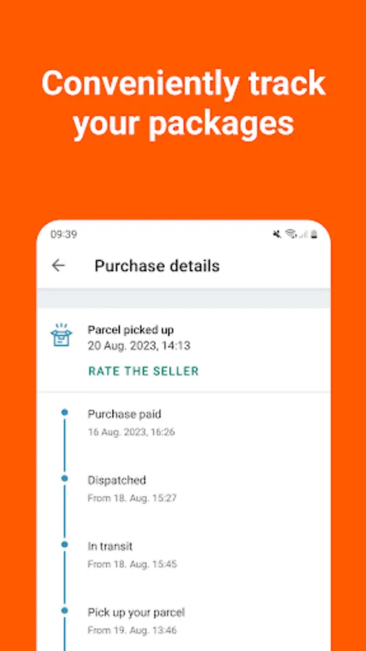
Task: Tap the battery status icon
Action: [314, 234]
